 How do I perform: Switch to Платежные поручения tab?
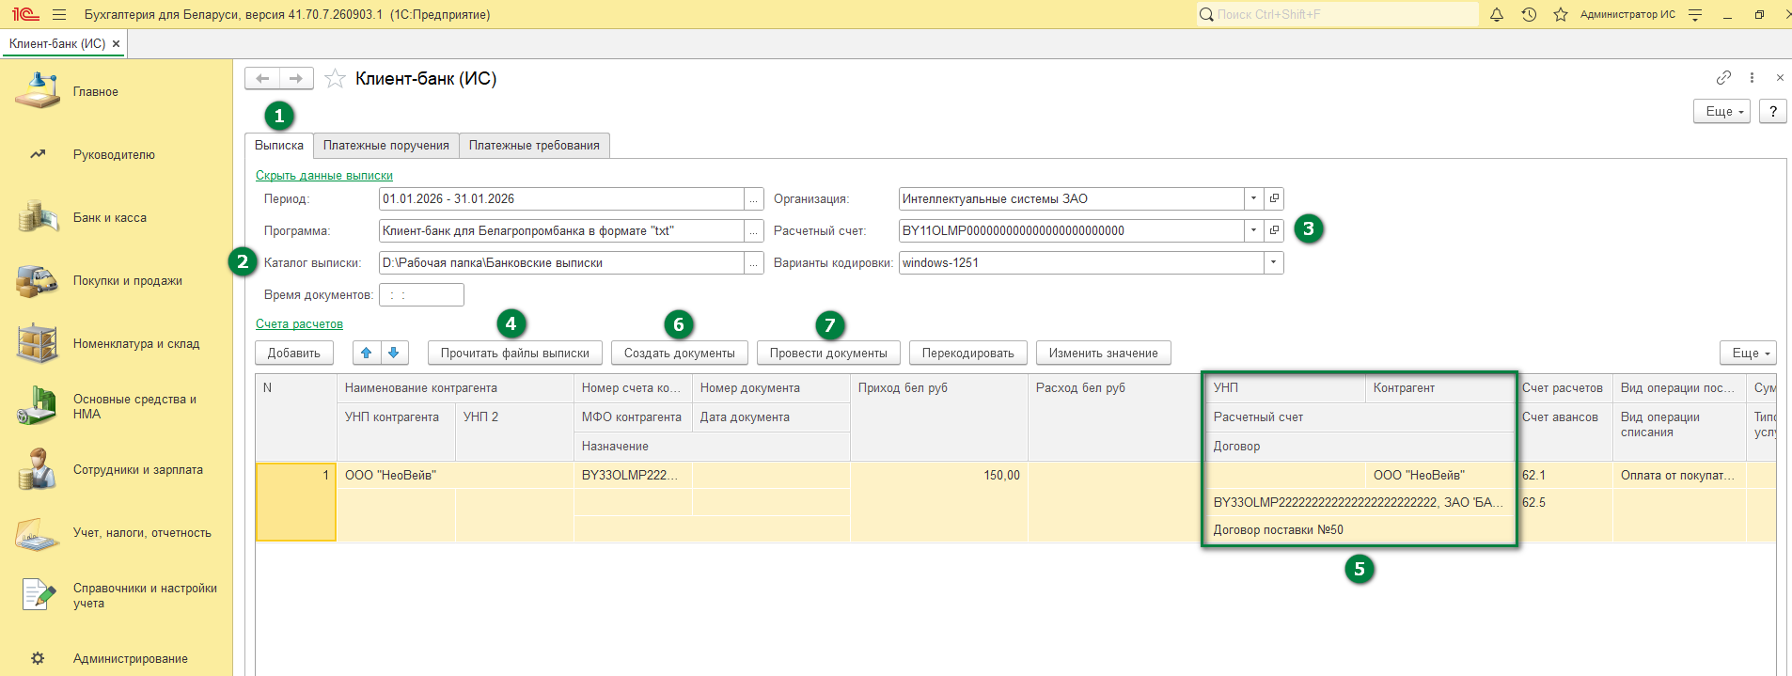(x=386, y=145)
